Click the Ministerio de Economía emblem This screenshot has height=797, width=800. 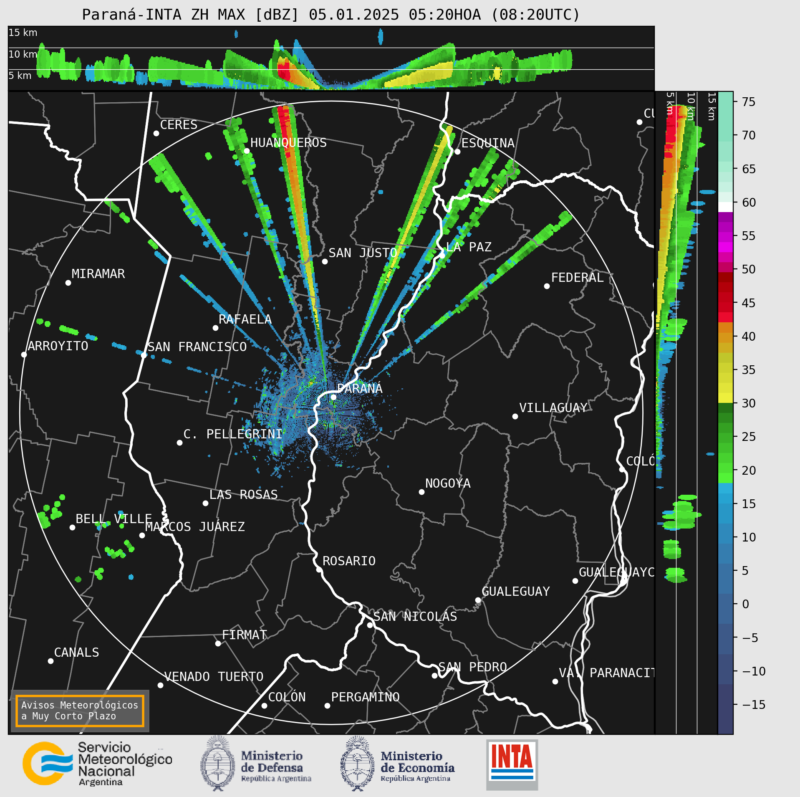(x=357, y=764)
